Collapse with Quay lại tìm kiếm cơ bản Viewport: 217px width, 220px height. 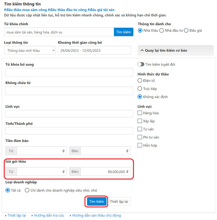(x=176, y=50)
